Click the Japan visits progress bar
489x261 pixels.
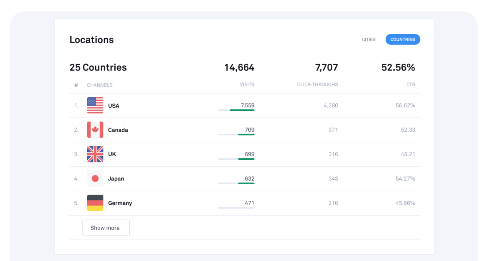[236, 183]
